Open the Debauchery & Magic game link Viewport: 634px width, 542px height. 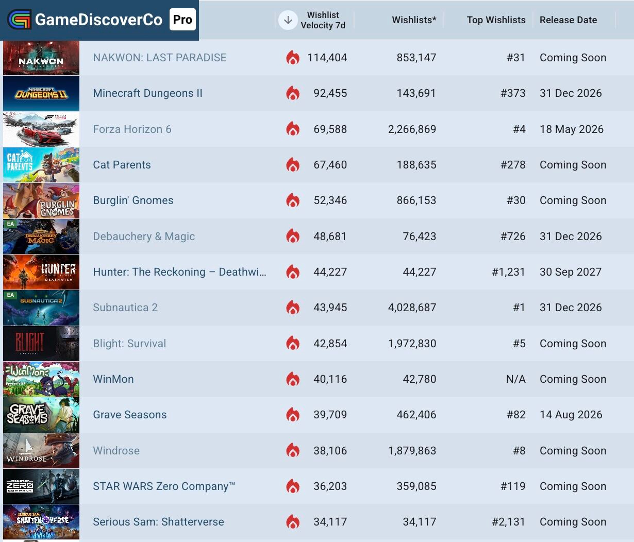pos(144,236)
